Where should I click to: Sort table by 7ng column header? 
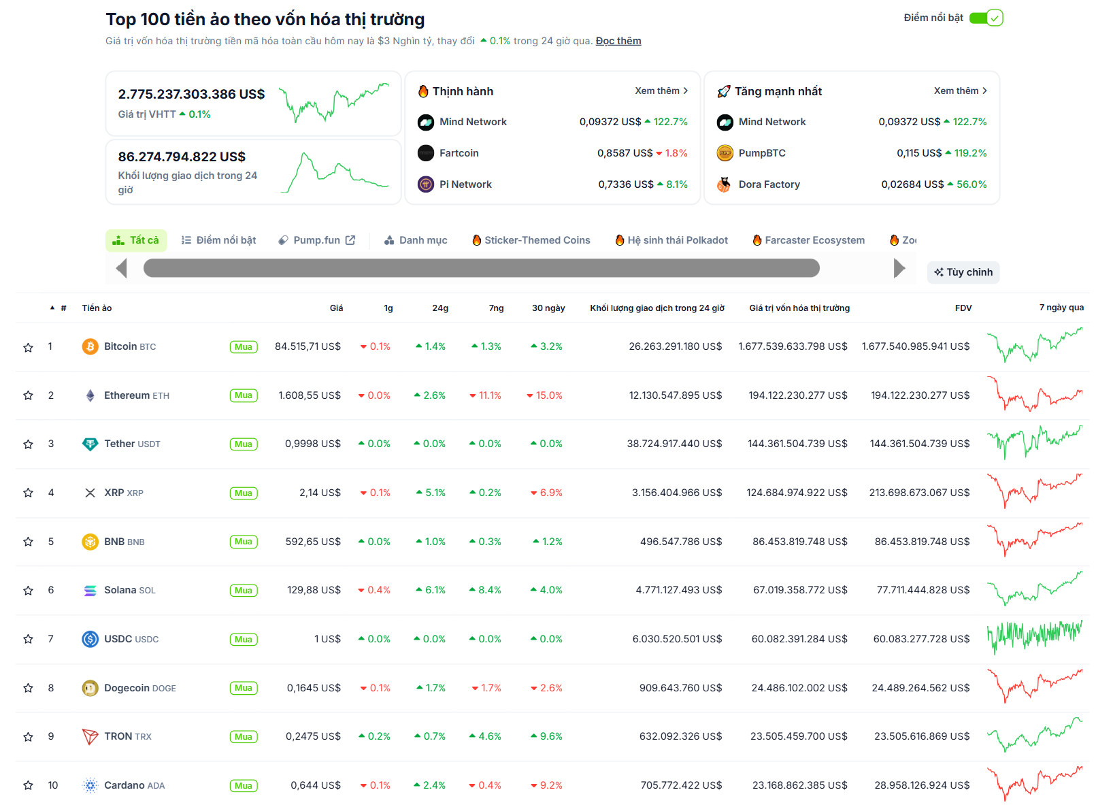tap(496, 308)
